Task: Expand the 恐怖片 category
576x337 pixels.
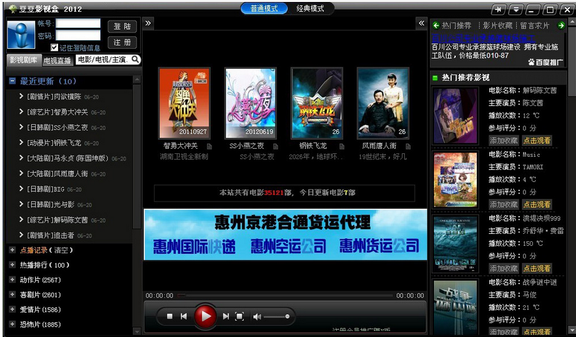Action: [x=13, y=324]
